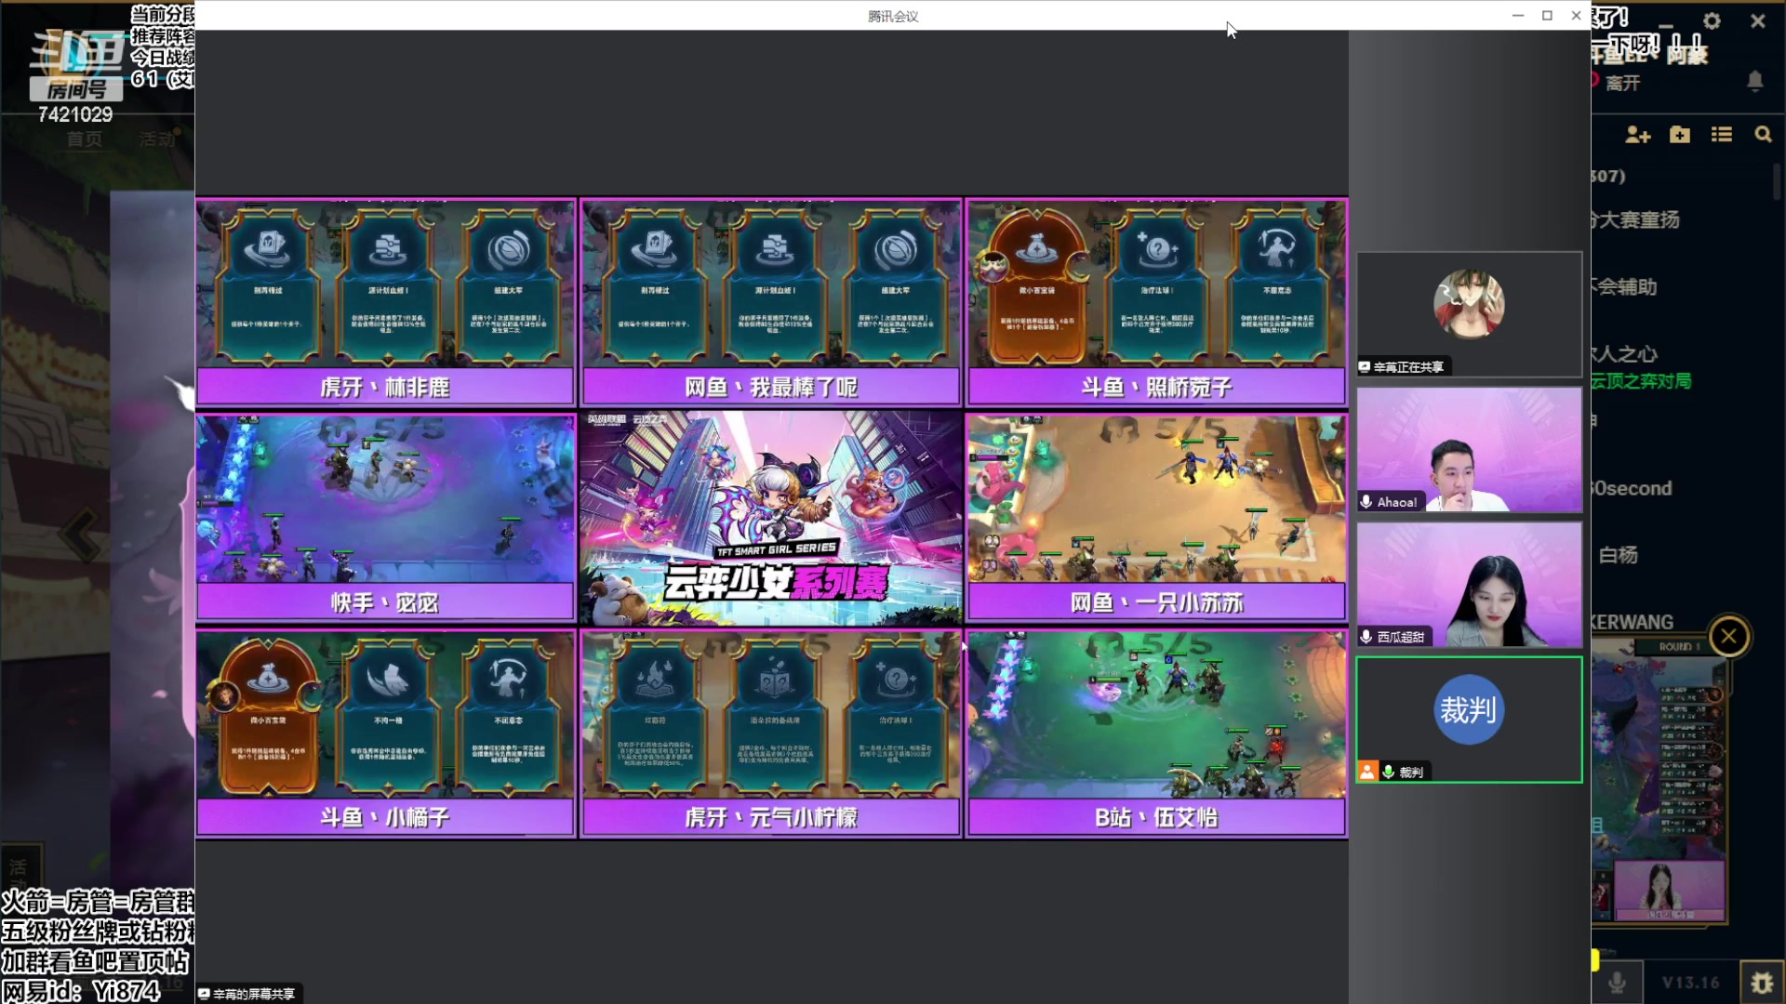Click room number 7421029 text
1786x1004 pixels.
tap(75, 114)
